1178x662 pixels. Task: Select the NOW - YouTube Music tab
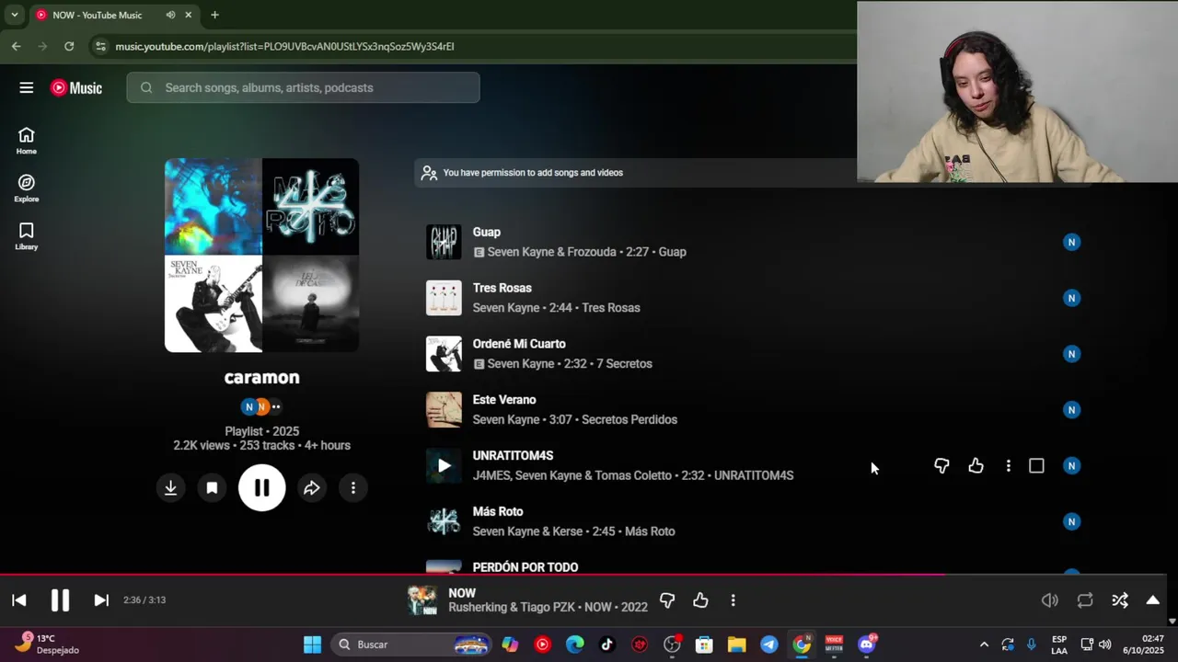click(x=113, y=15)
